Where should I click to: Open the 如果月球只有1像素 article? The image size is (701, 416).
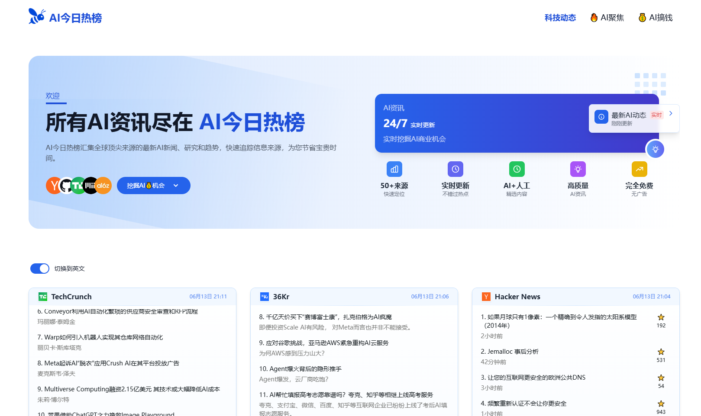(x=559, y=321)
